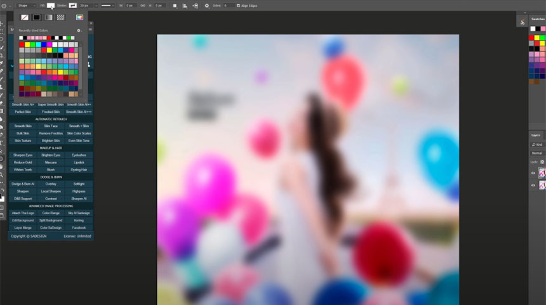Open the Color Picker rainbow icon
This screenshot has width=546, height=305.
tap(80, 17)
